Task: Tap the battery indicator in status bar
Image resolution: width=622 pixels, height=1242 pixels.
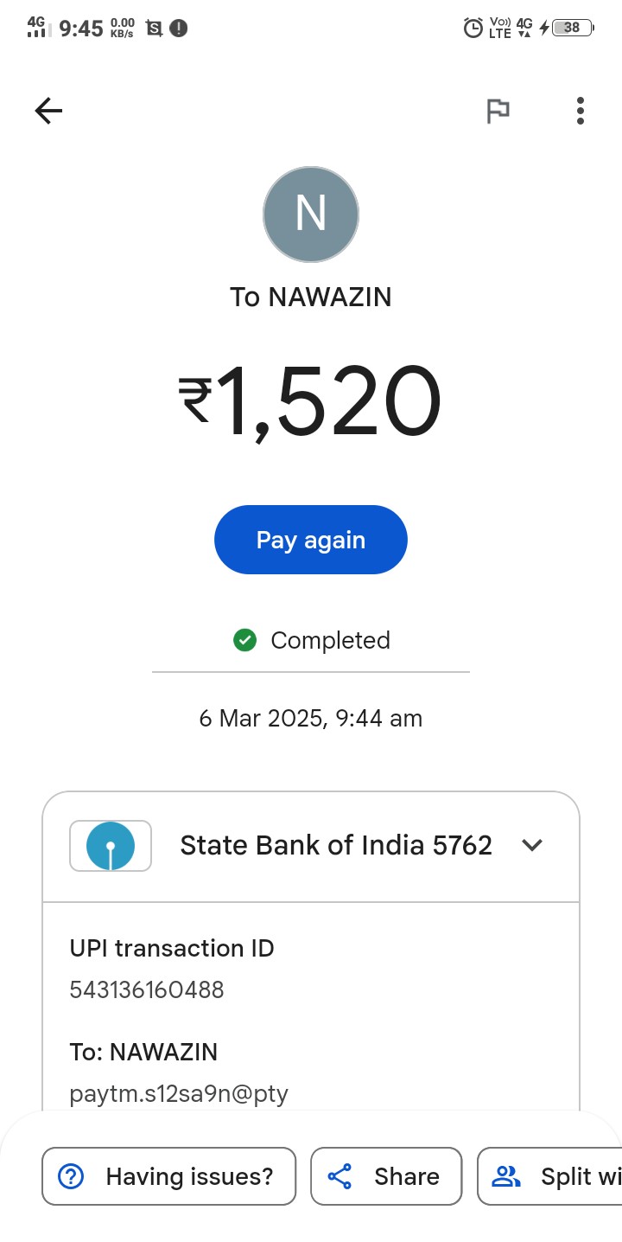Action: pyautogui.click(x=572, y=28)
